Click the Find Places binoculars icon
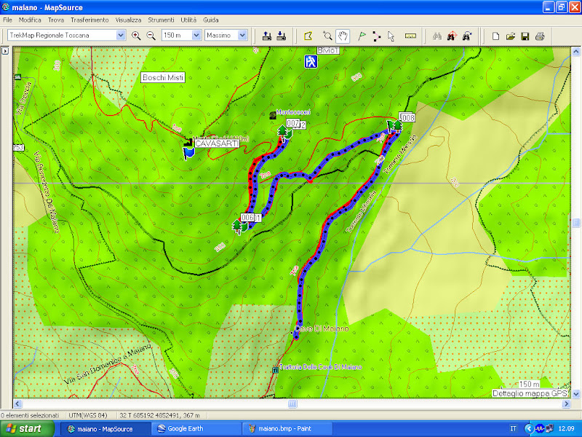582x437 pixels. [x=437, y=36]
